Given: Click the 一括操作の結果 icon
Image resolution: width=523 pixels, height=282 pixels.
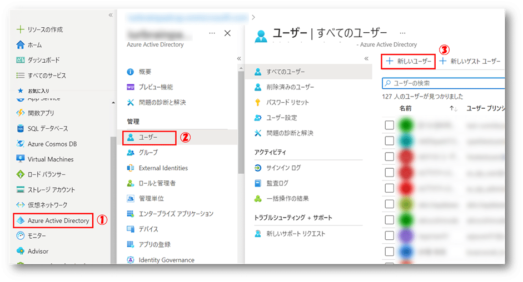Looking at the screenshot, I should coord(258,199).
